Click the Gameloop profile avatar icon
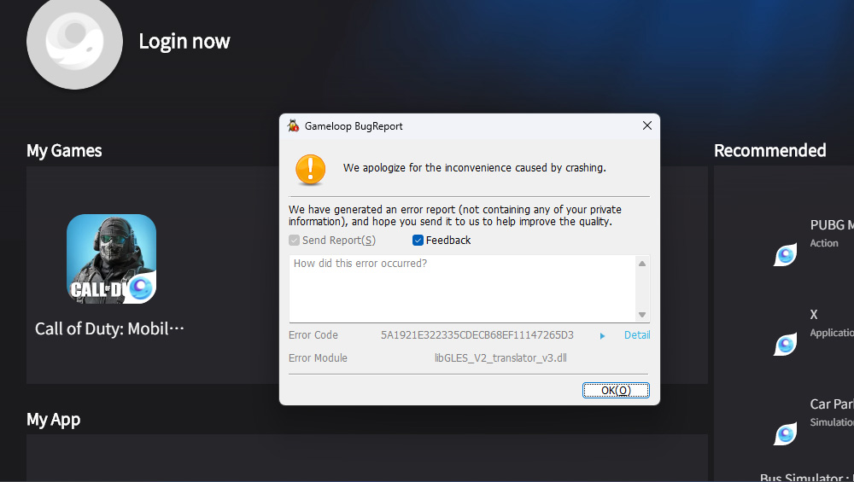This screenshot has height=482, width=854. point(74,41)
